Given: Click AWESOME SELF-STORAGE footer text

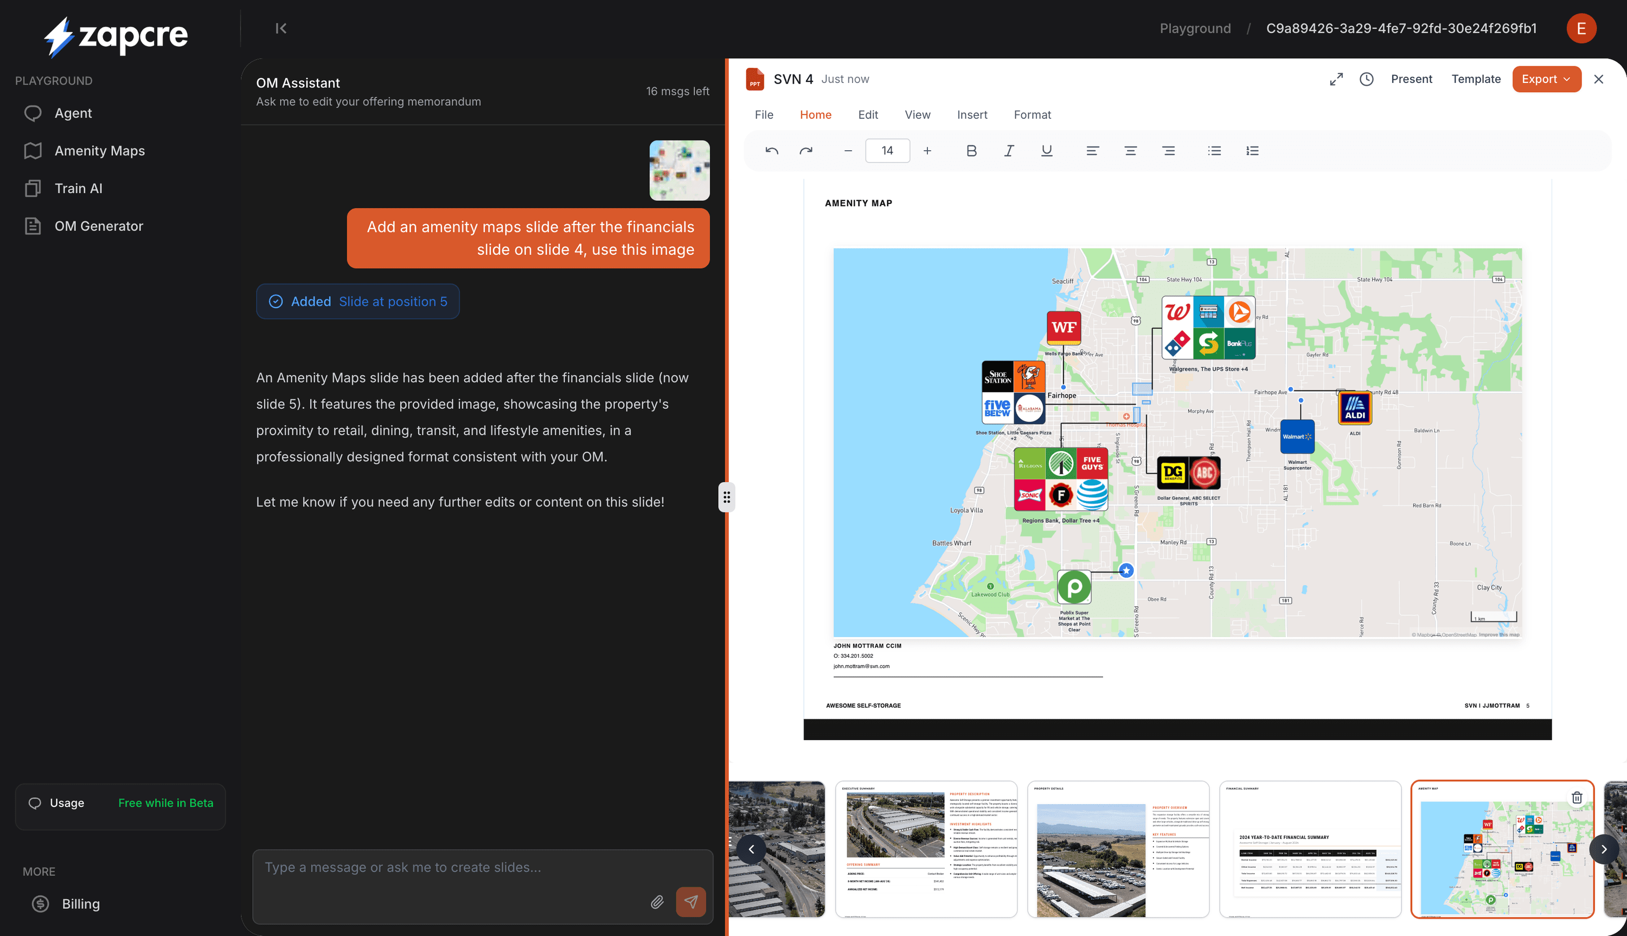Looking at the screenshot, I should (x=863, y=705).
